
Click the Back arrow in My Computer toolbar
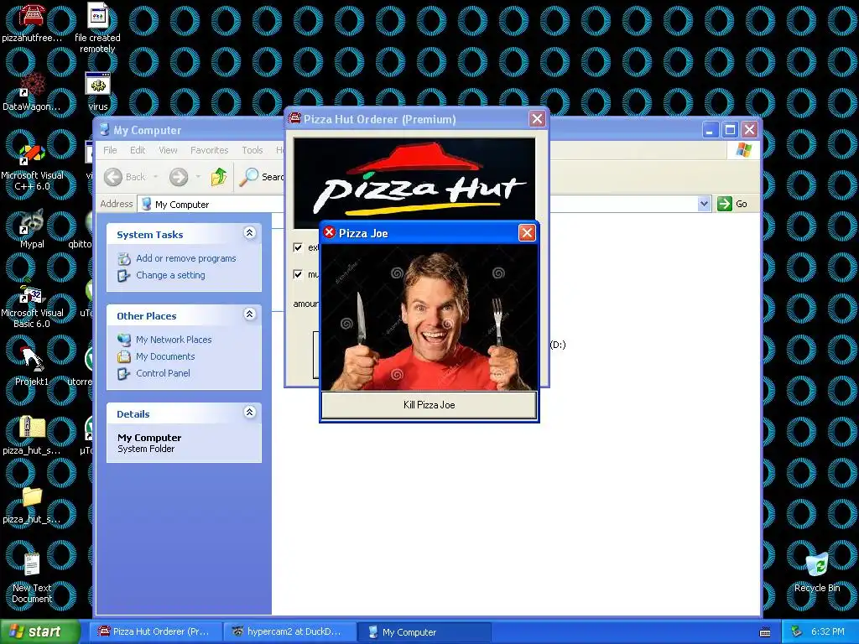pos(113,177)
